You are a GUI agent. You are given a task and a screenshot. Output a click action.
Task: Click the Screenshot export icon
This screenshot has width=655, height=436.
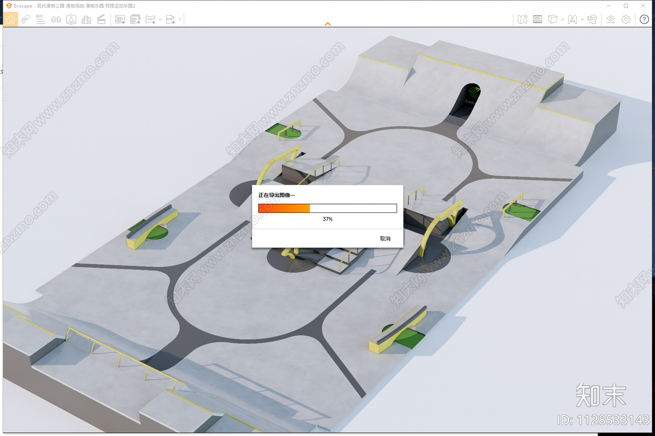click(x=120, y=19)
